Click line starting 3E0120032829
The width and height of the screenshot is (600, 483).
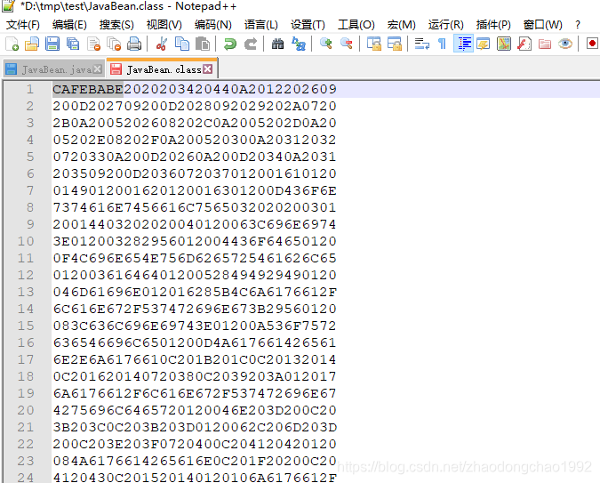click(195, 241)
